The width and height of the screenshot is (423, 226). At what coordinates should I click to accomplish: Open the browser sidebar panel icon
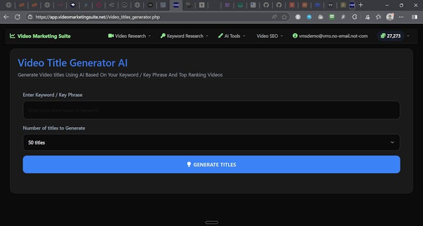pyautogui.click(x=414, y=16)
